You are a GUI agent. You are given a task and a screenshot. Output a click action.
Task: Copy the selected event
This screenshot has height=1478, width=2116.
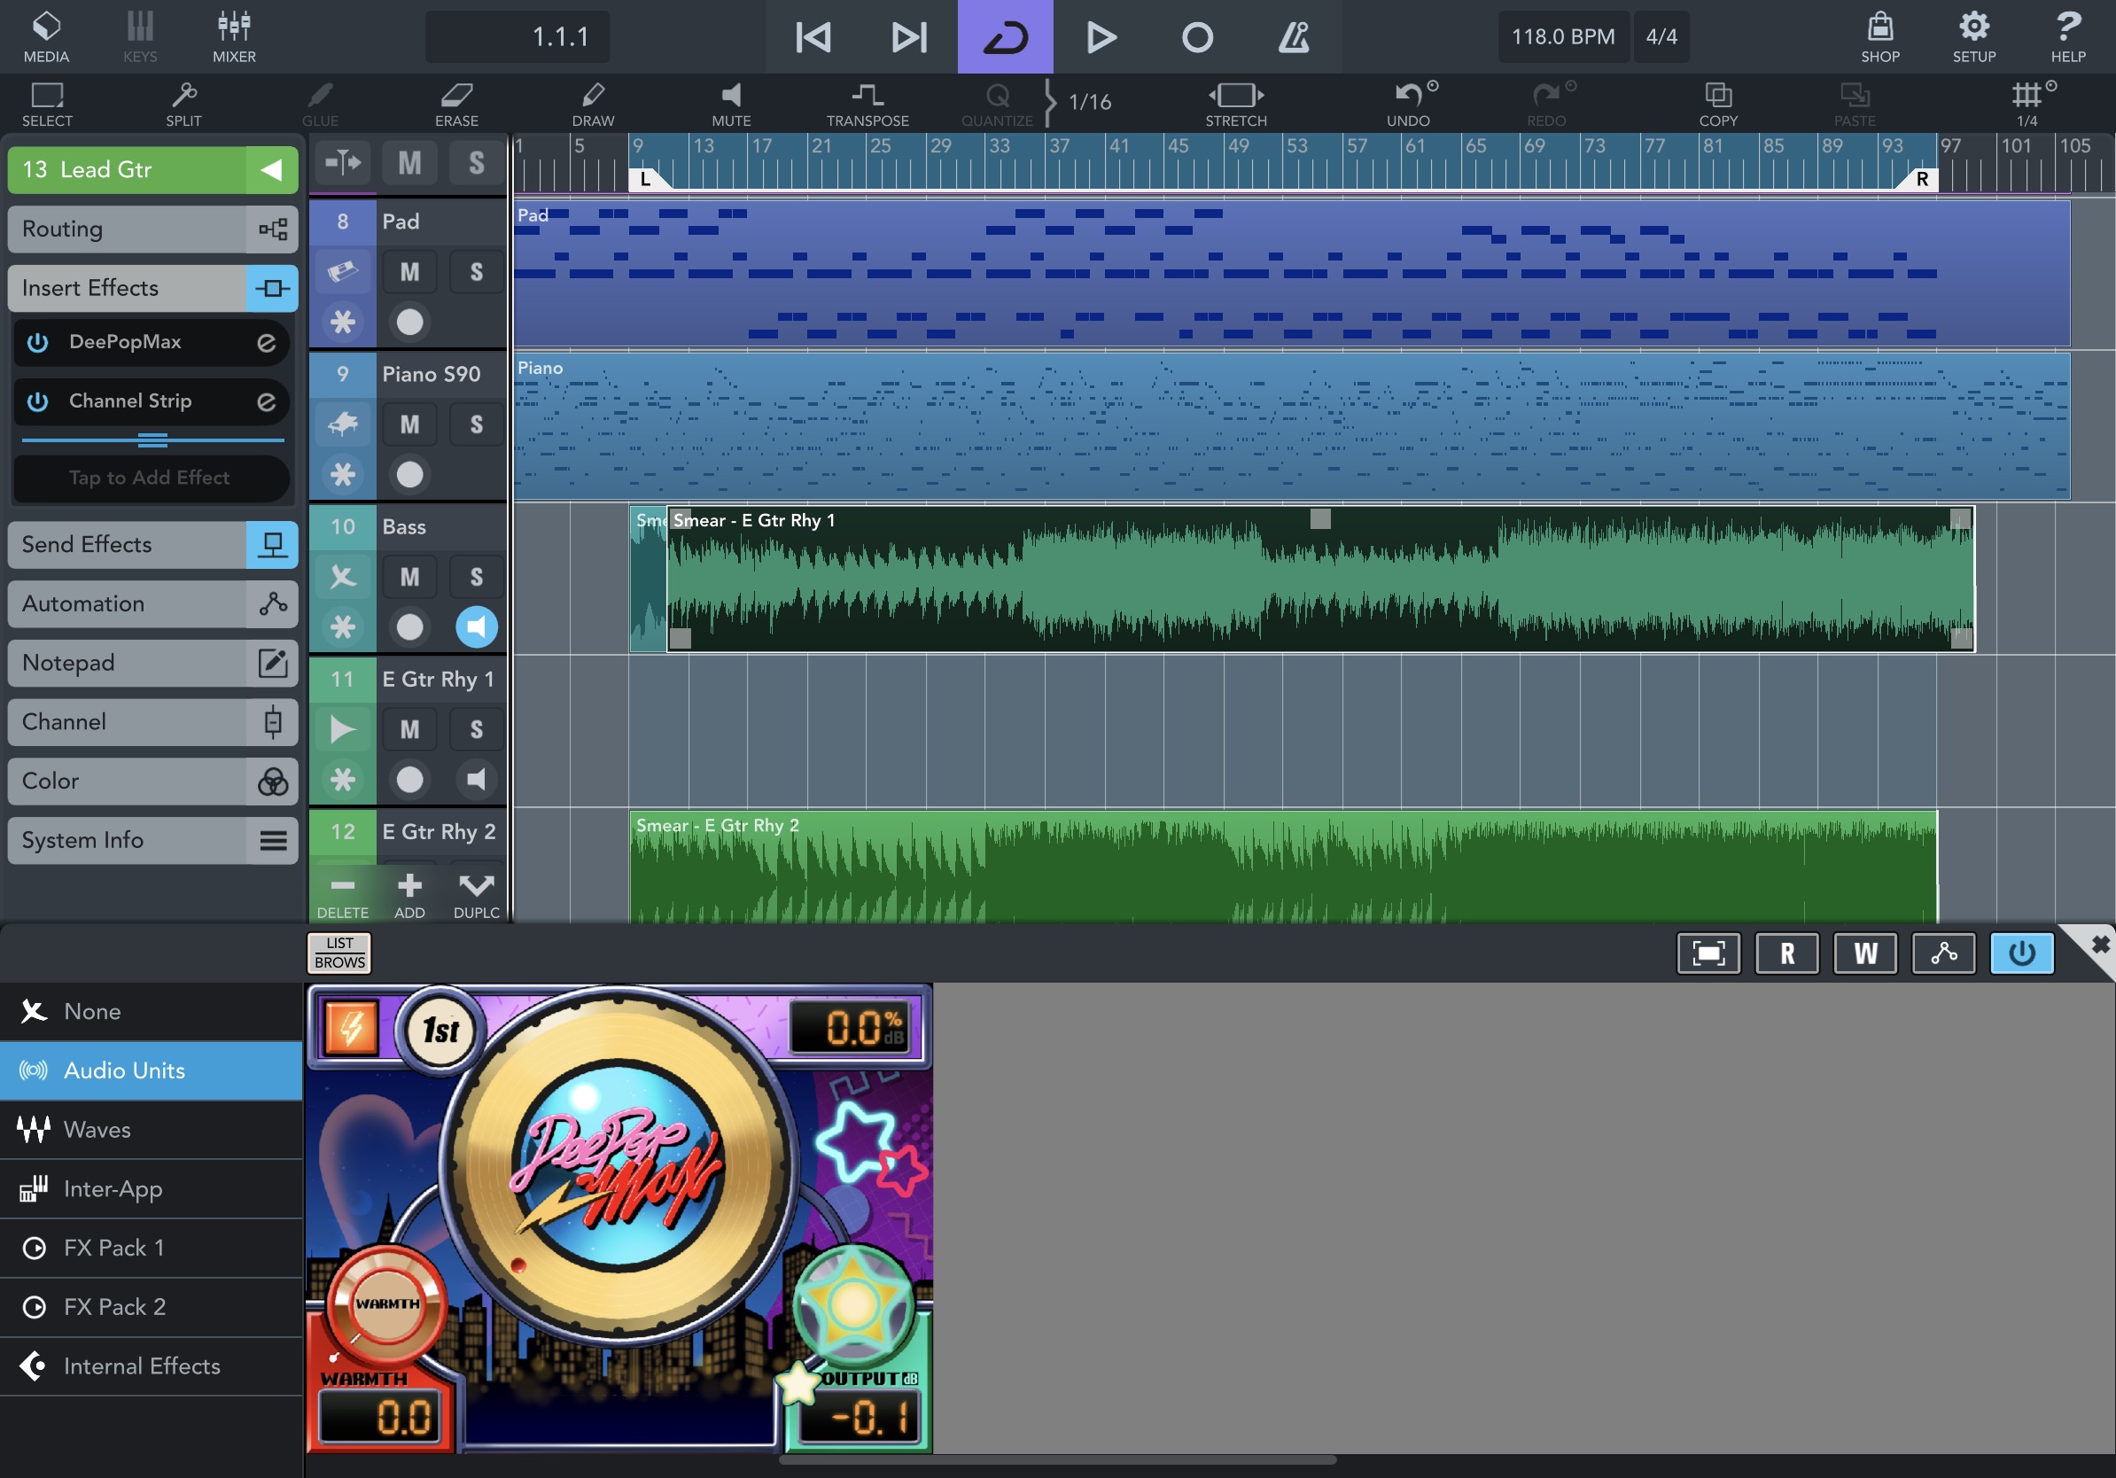point(1718,105)
